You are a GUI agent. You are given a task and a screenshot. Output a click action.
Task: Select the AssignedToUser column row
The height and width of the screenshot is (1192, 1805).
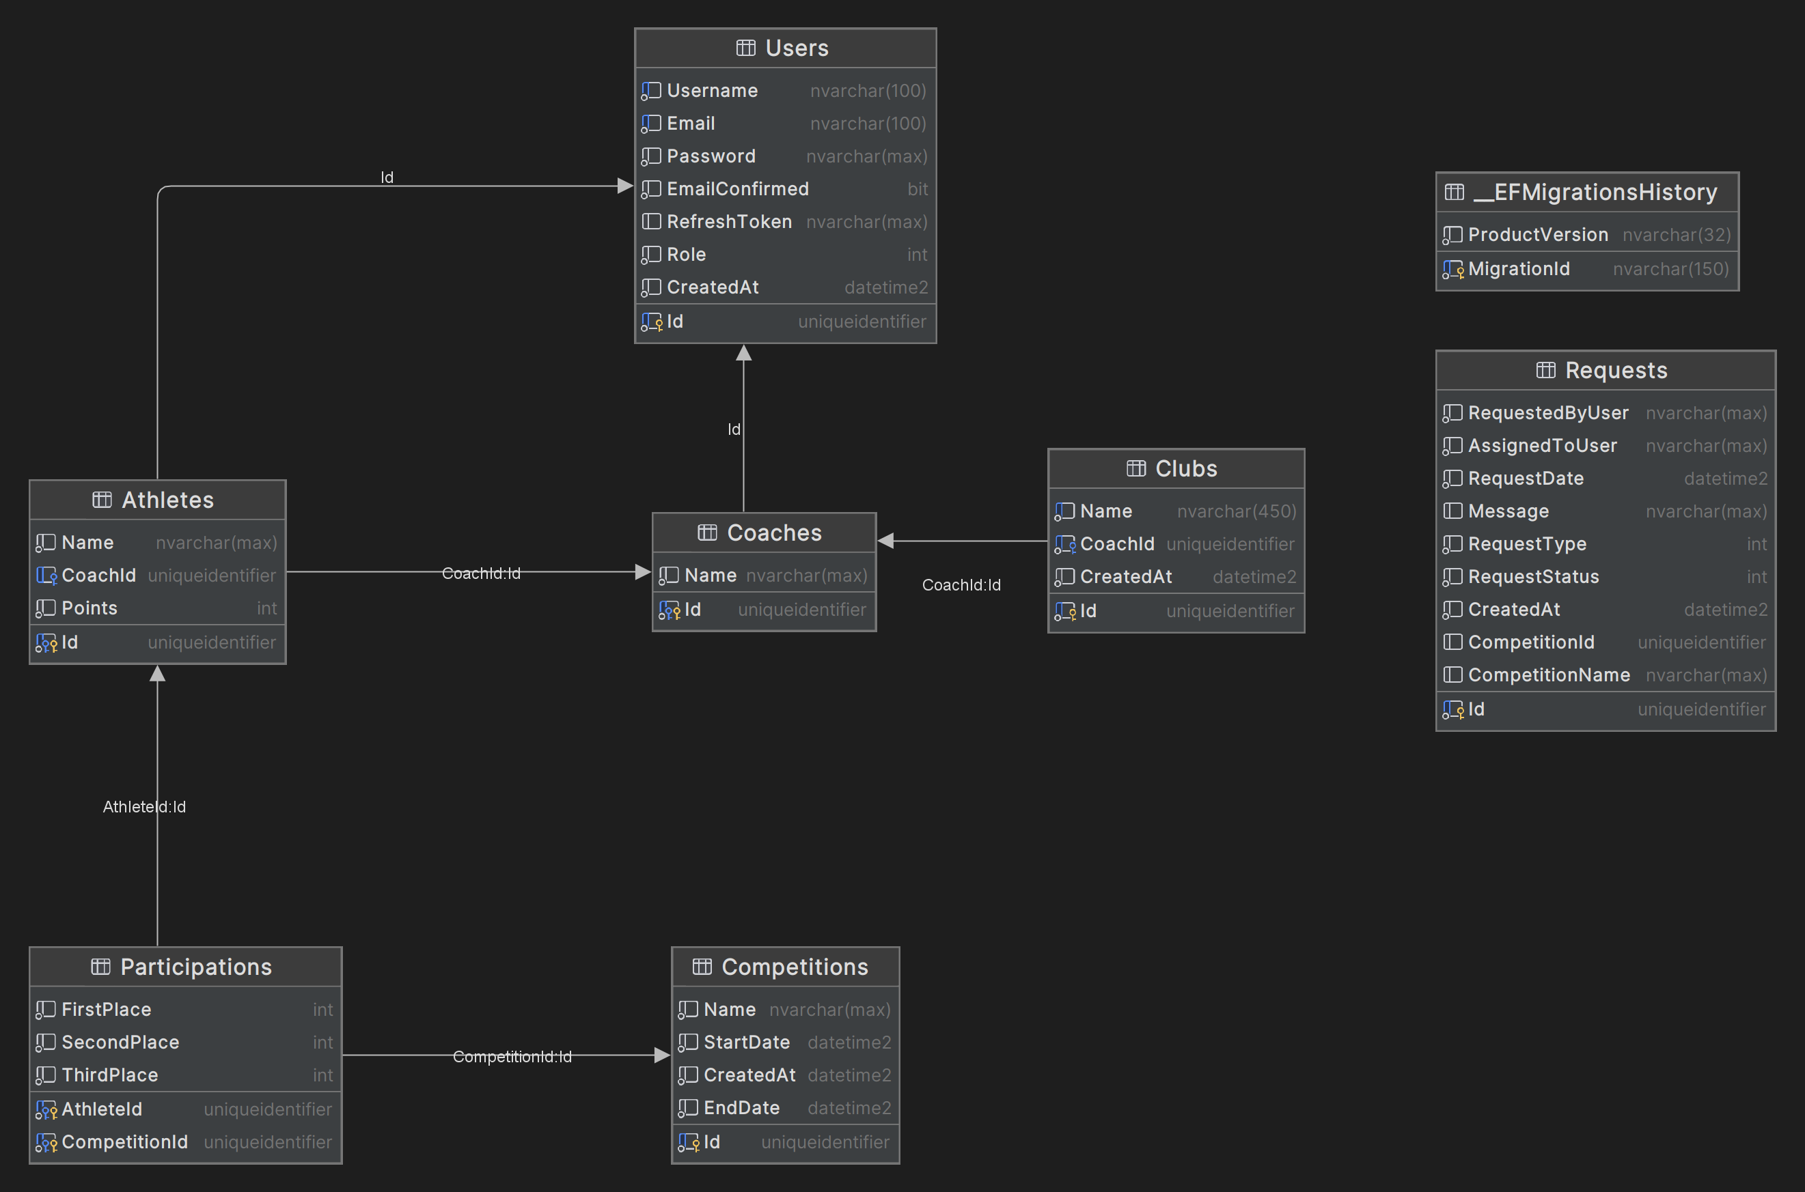(x=1606, y=446)
